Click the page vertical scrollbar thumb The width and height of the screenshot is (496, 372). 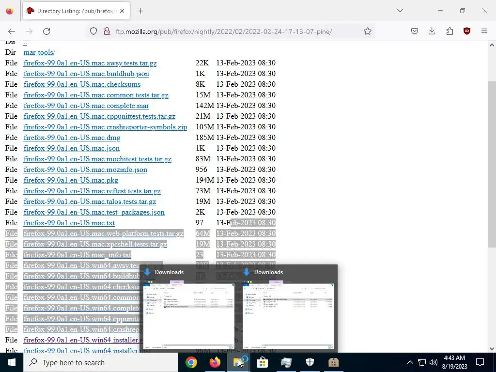point(492,164)
